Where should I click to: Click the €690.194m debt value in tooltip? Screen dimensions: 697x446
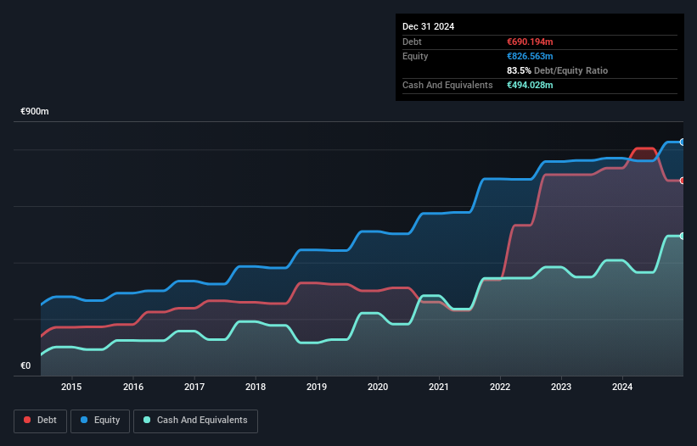point(530,42)
